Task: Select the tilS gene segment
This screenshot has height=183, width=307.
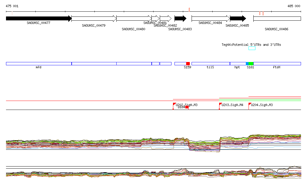Action: click(x=210, y=63)
